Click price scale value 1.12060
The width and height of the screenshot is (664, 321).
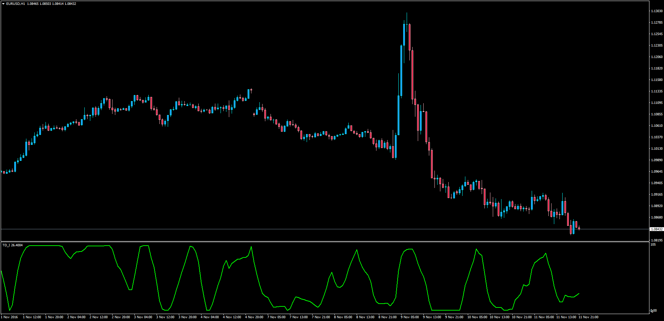pyautogui.click(x=657, y=57)
